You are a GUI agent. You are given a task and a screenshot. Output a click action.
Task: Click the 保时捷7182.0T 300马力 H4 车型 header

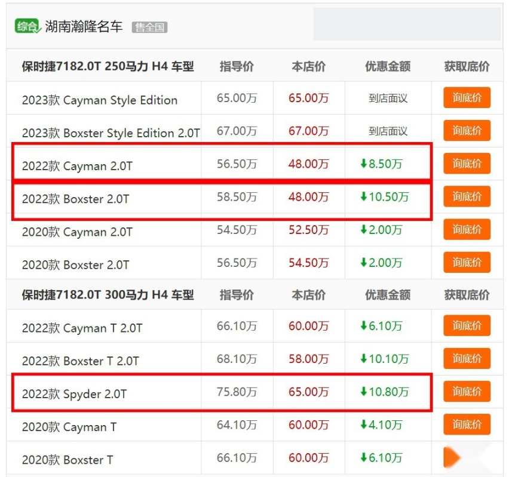(108, 295)
